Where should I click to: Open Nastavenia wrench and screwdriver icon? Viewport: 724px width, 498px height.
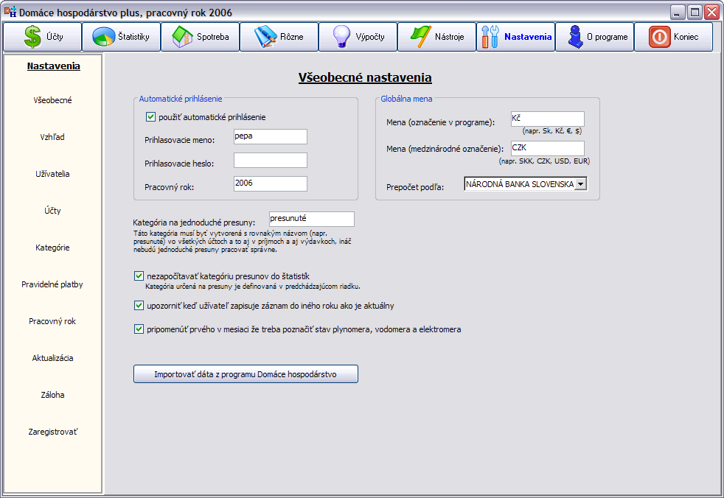[490, 37]
